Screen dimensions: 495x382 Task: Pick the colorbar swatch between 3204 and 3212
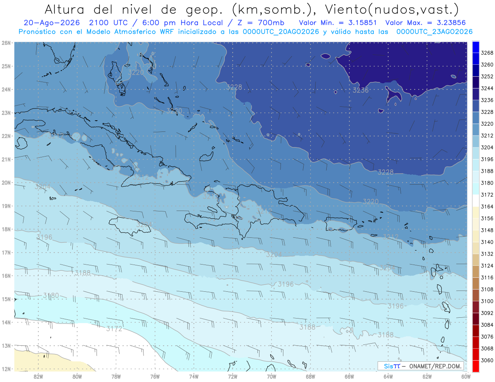click(476, 142)
